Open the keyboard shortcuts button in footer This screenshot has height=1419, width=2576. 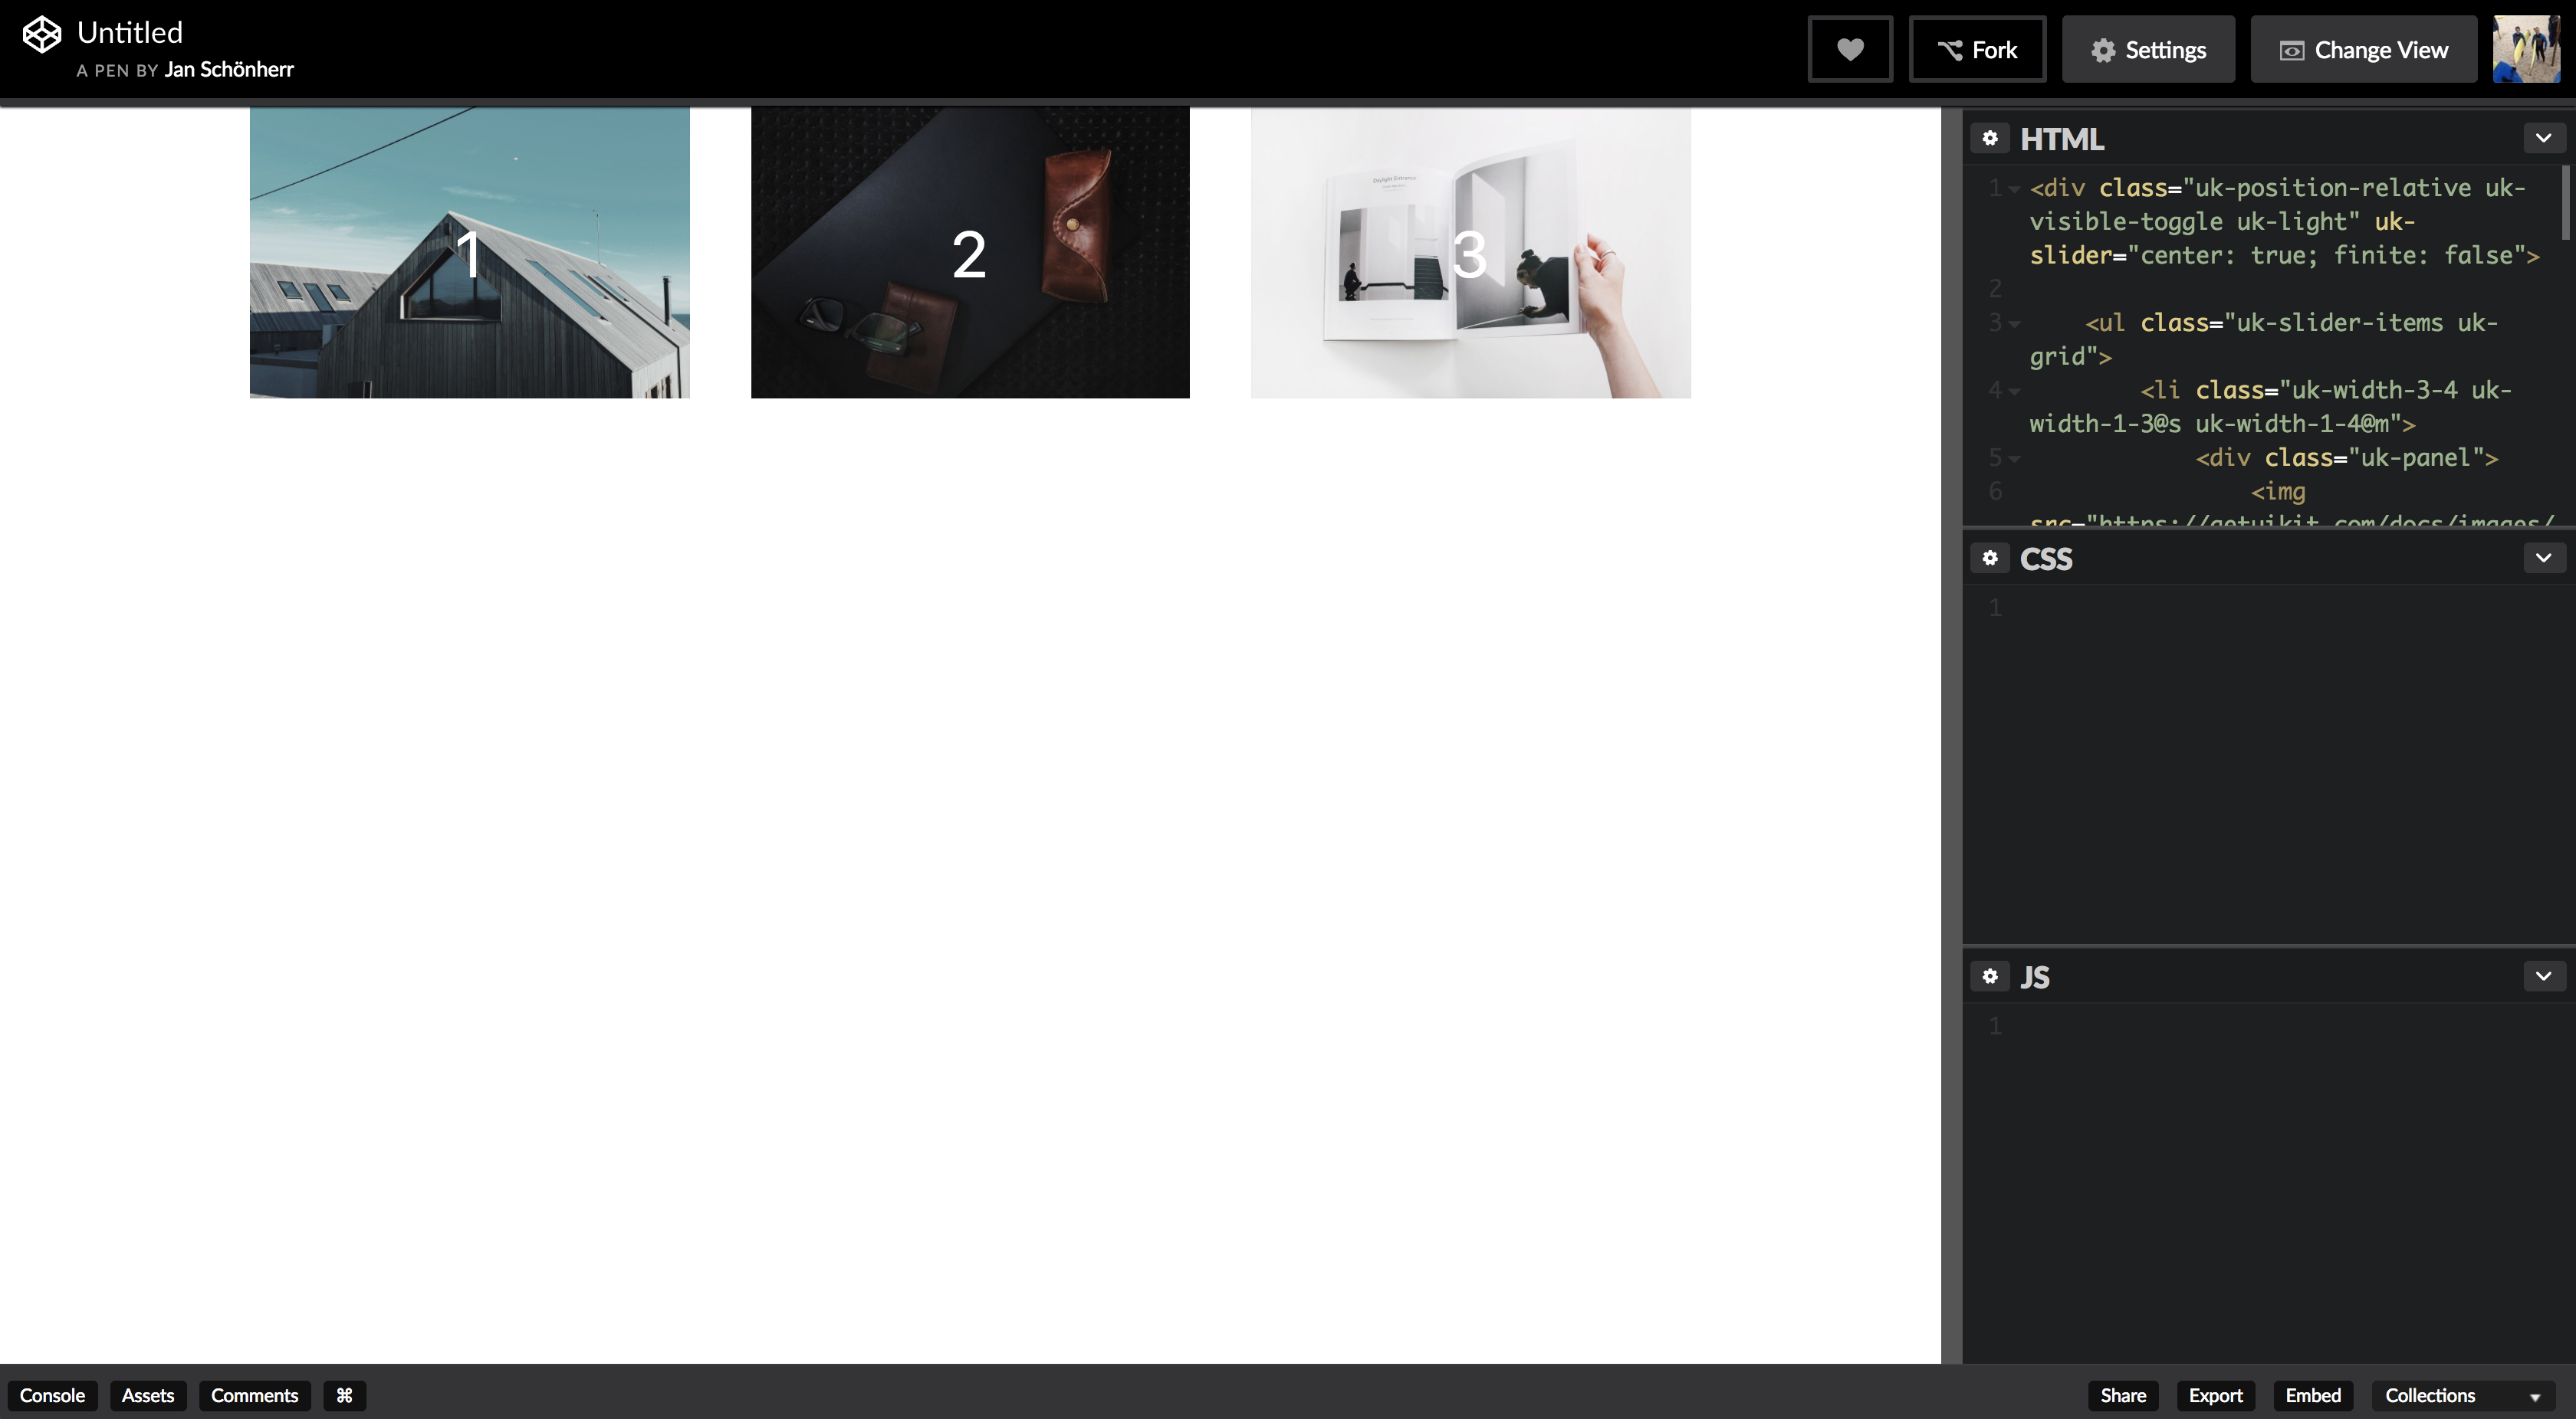click(345, 1395)
